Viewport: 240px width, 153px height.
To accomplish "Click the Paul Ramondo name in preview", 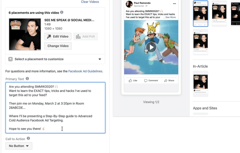I will click(x=142, y=3).
